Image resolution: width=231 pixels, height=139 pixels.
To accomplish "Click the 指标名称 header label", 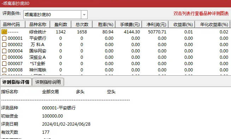I will [10, 92].
